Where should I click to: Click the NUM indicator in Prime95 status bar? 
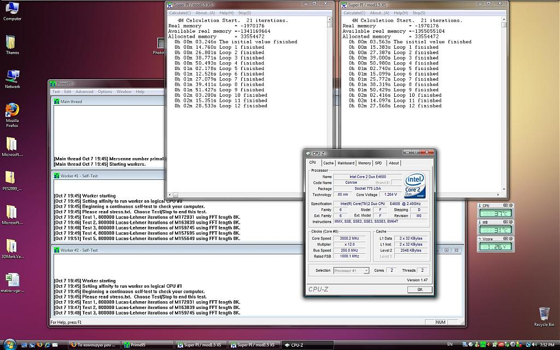pyautogui.click(x=440, y=322)
